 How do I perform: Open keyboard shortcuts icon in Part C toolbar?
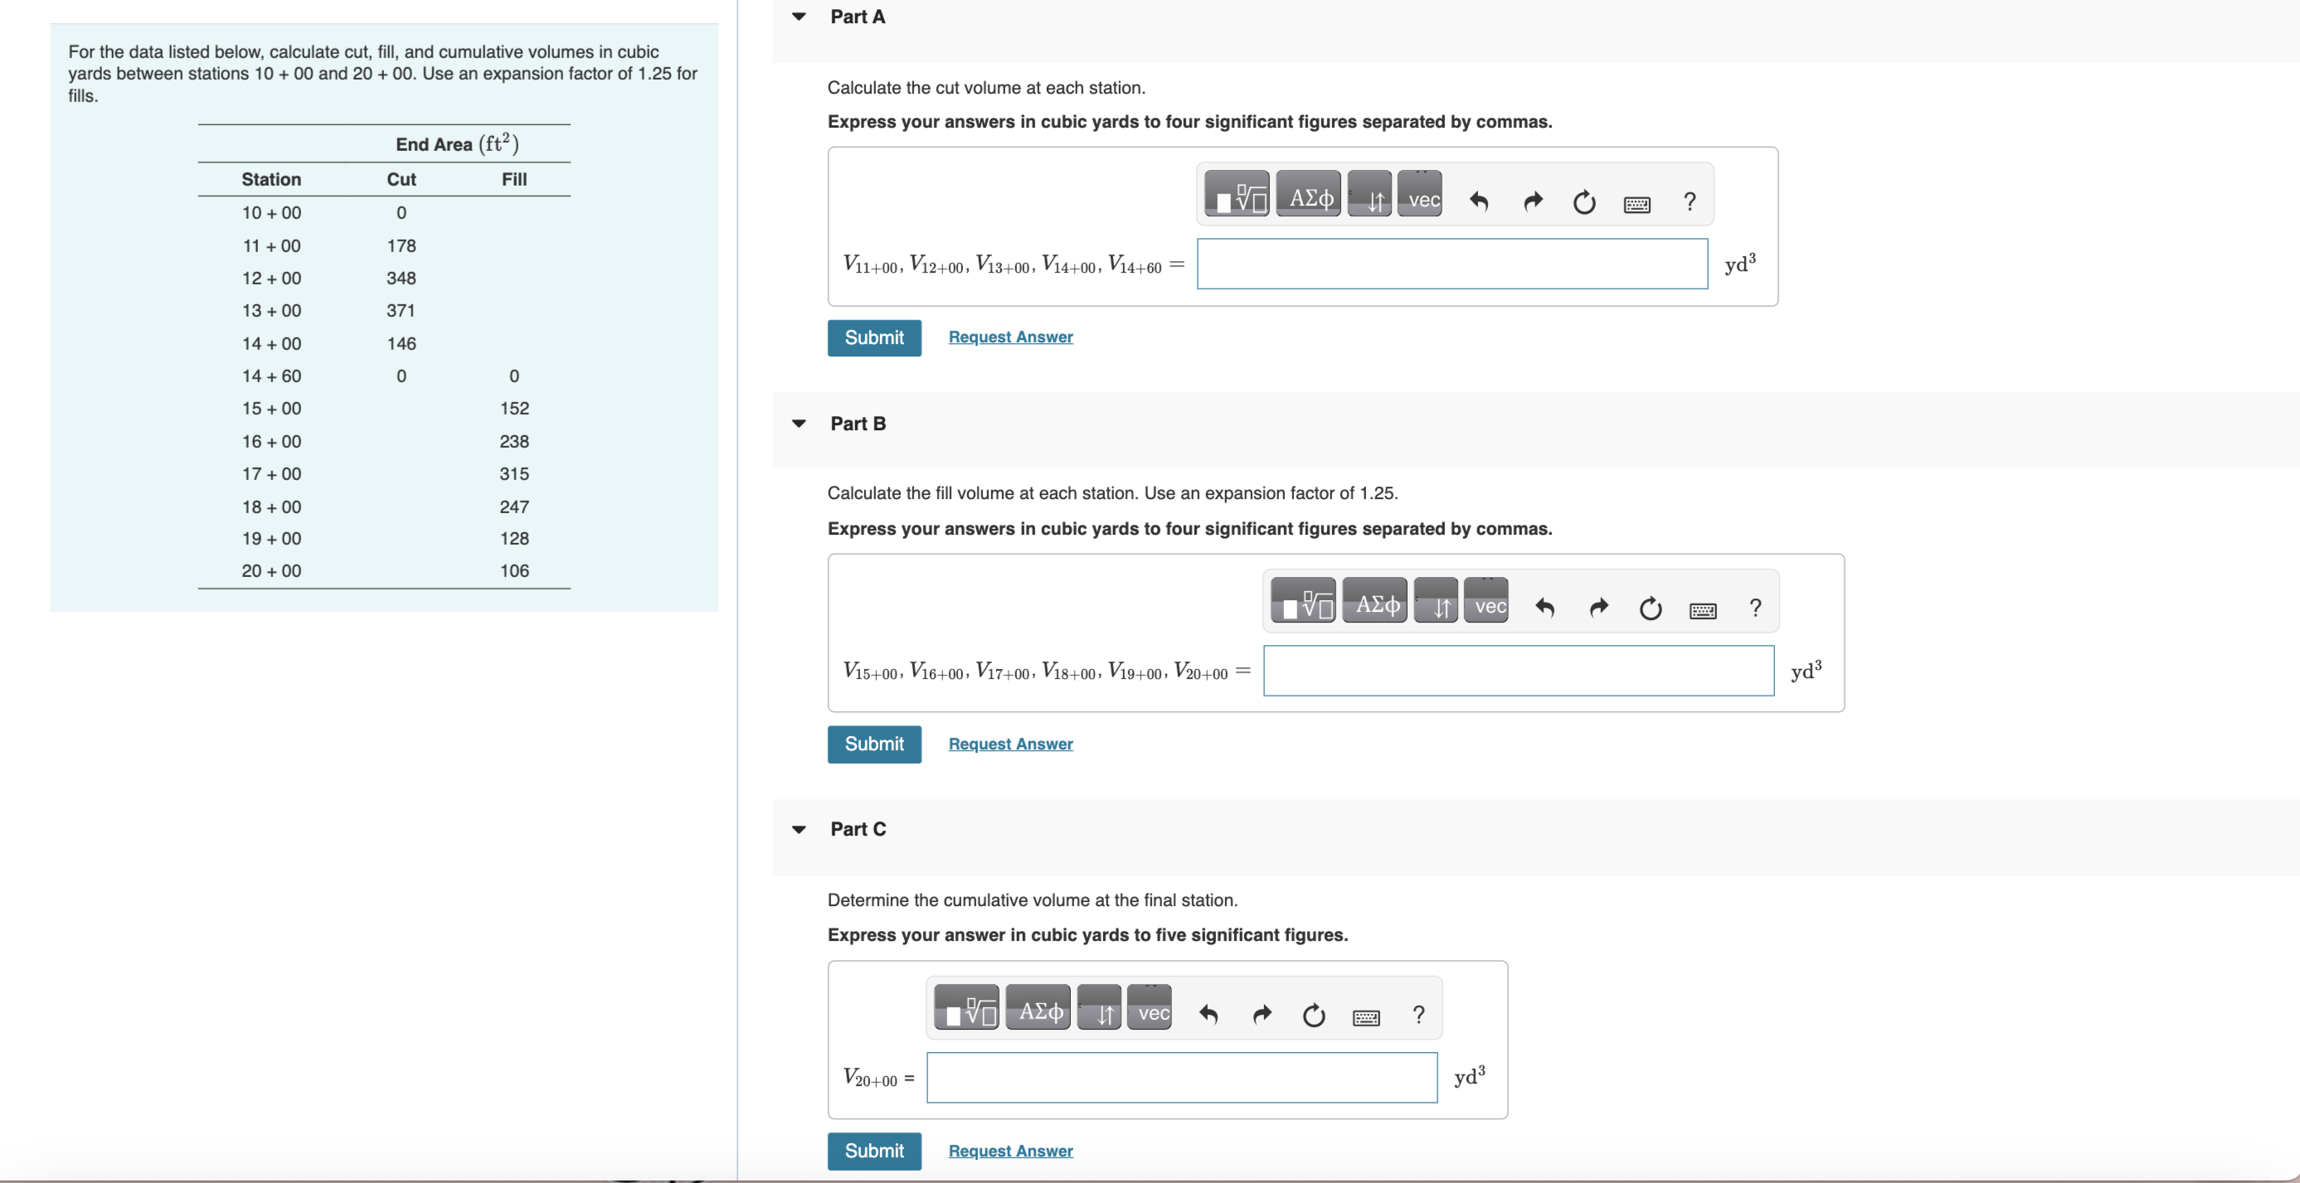coord(1365,1017)
